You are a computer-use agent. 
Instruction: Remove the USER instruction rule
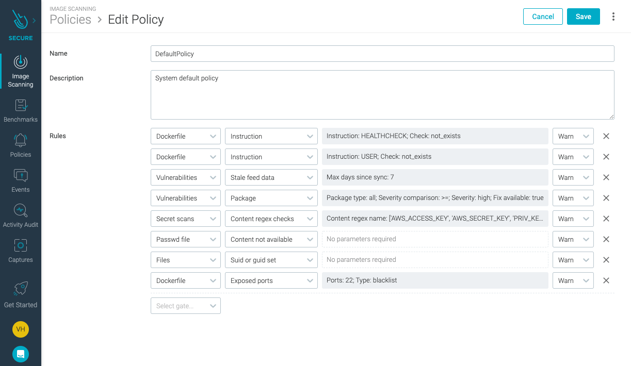606,157
